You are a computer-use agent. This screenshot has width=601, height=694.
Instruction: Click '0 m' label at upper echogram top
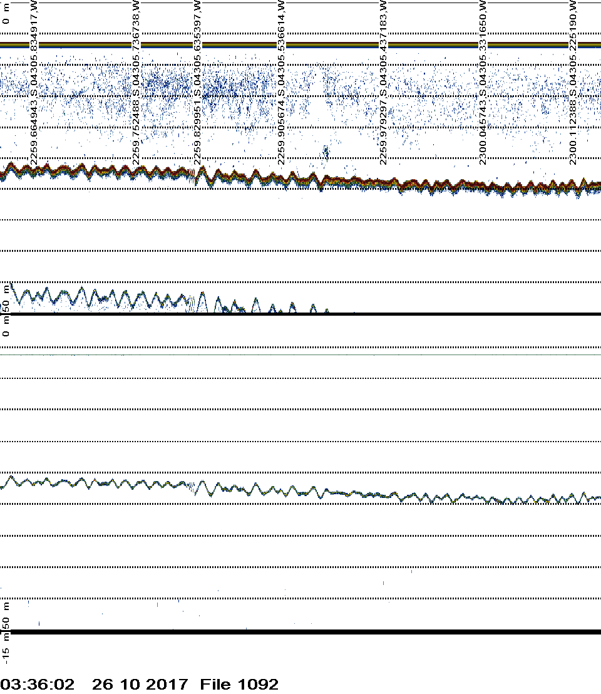coord(5,13)
